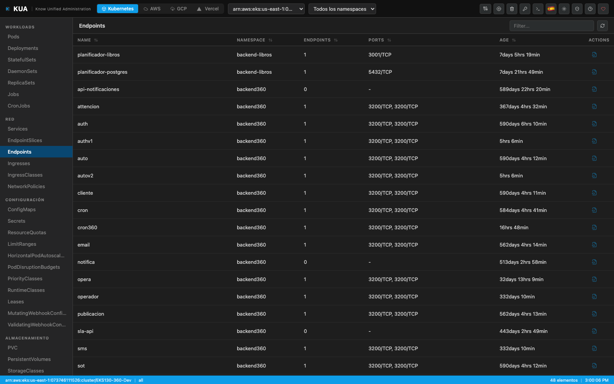Click the red heart icon
The image size is (614, 384).
point(603,9)
